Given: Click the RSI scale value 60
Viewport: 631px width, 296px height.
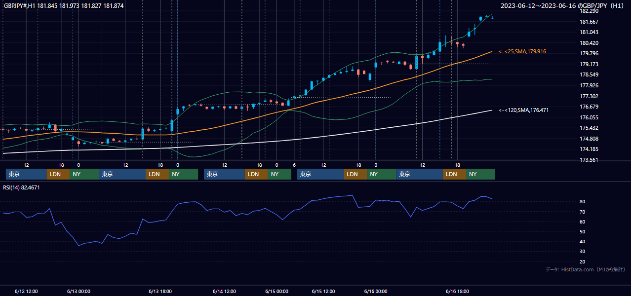Looking at the screenshot, I should (583, 222).
